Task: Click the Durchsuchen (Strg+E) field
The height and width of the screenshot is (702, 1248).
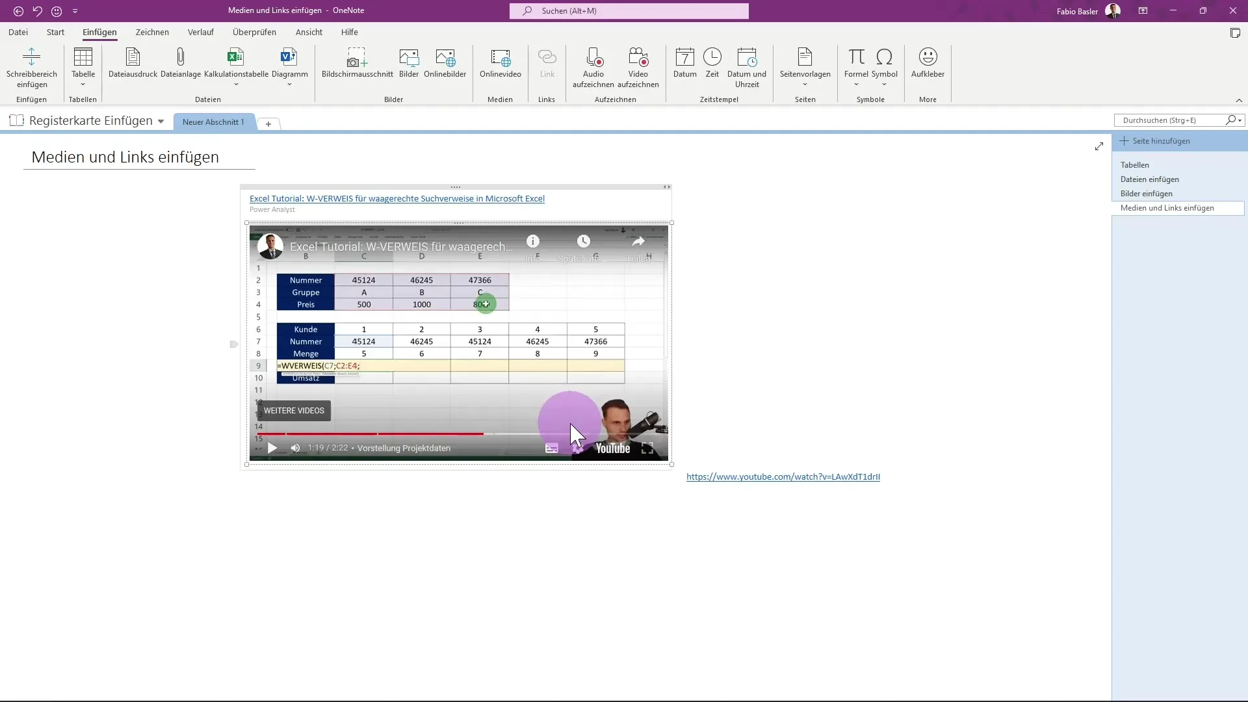Action: 1170,120
